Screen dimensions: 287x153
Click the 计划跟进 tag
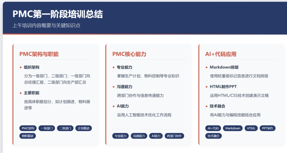pyautogui.click(x=84, y=128)
